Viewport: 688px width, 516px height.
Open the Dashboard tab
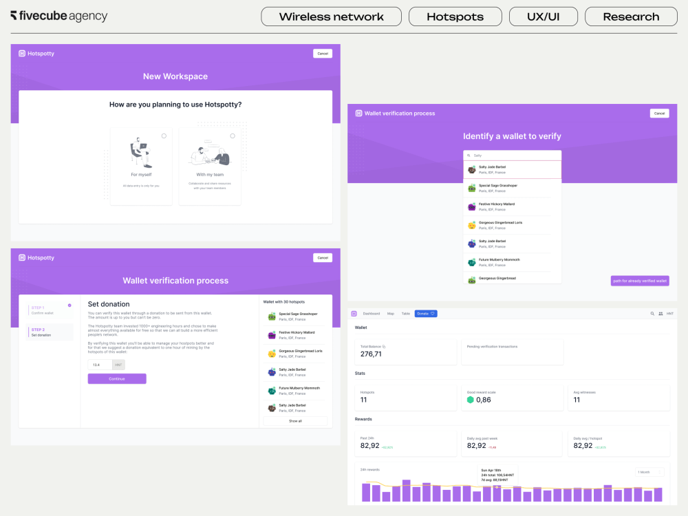372,314
